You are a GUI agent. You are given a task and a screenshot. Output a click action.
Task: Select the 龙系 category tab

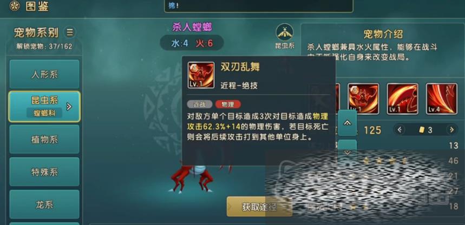point(44,204)
